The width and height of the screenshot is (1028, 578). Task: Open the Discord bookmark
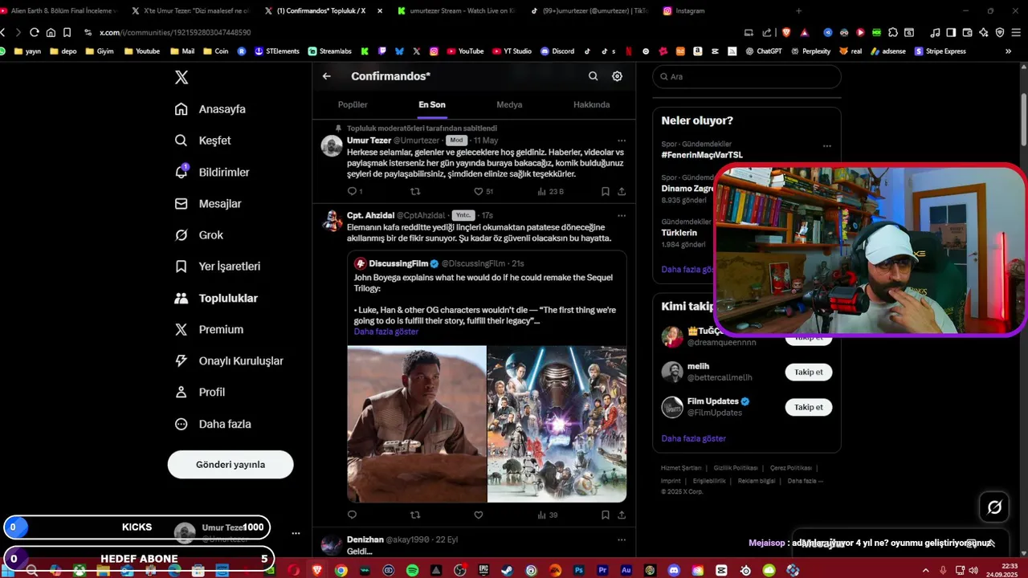coord(557,51)
